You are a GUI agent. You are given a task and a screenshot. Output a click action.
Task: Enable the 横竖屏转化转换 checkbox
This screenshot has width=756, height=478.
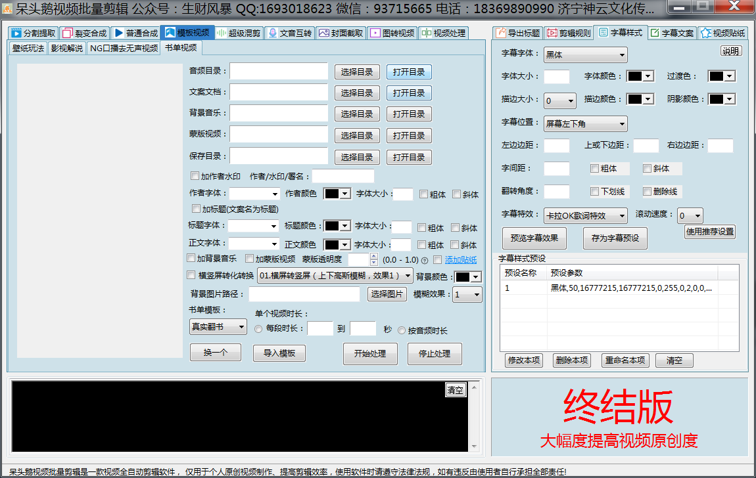(x=191, y=275)
